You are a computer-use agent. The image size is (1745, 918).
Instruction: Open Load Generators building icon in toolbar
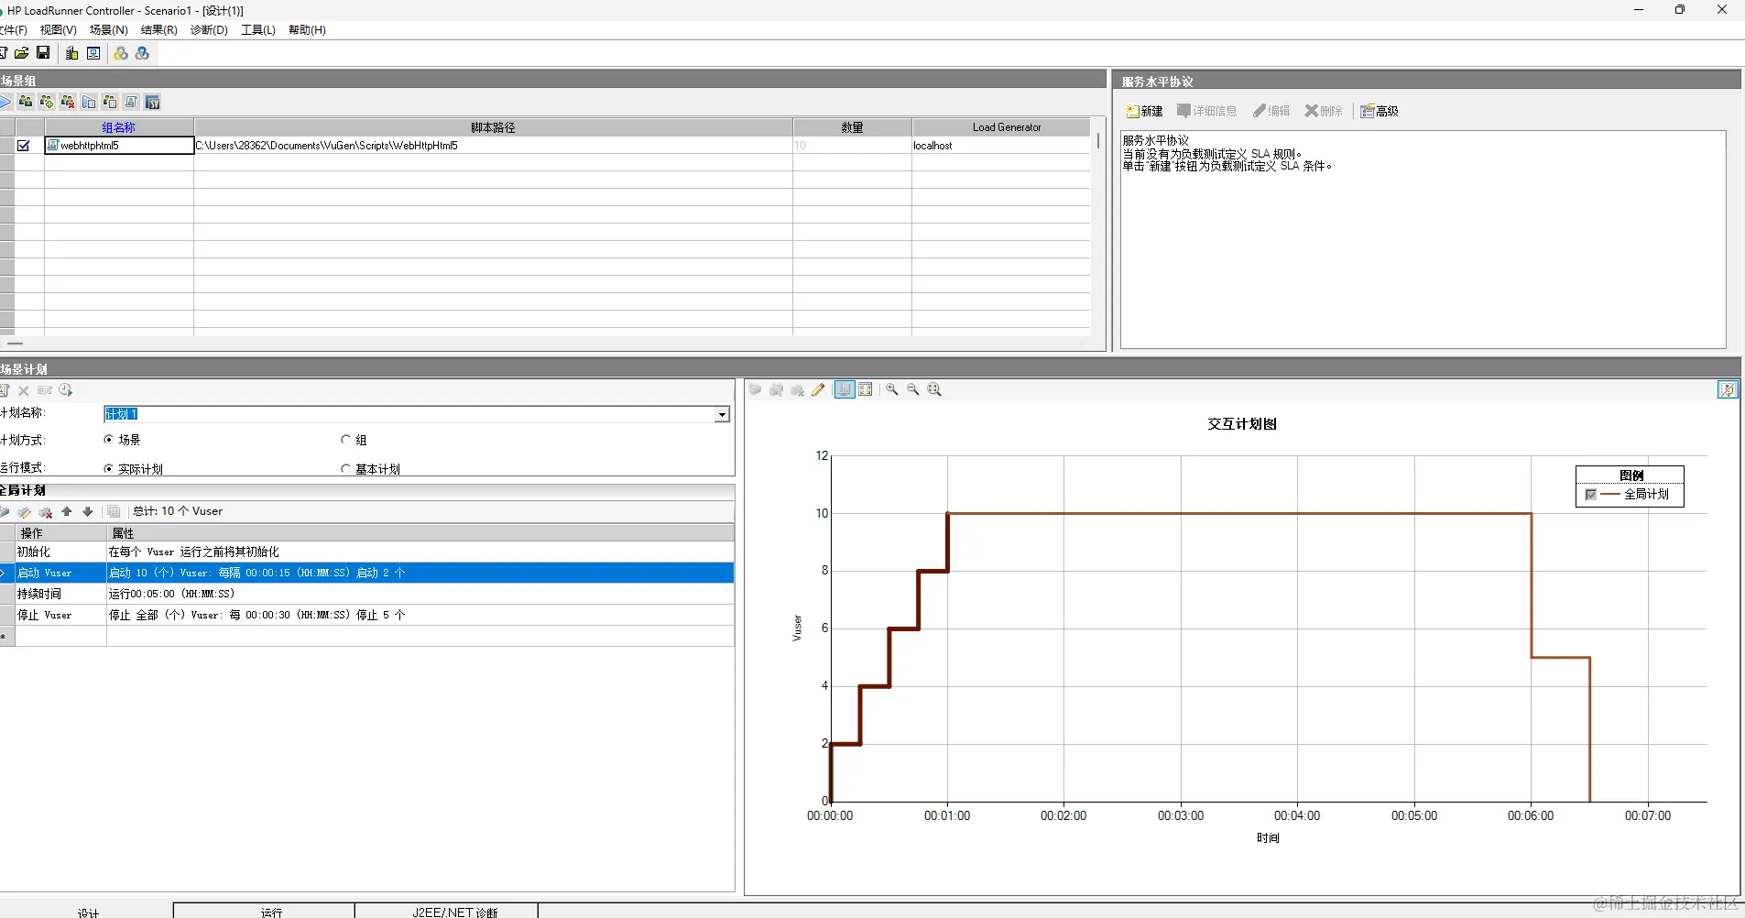(72, 53)
